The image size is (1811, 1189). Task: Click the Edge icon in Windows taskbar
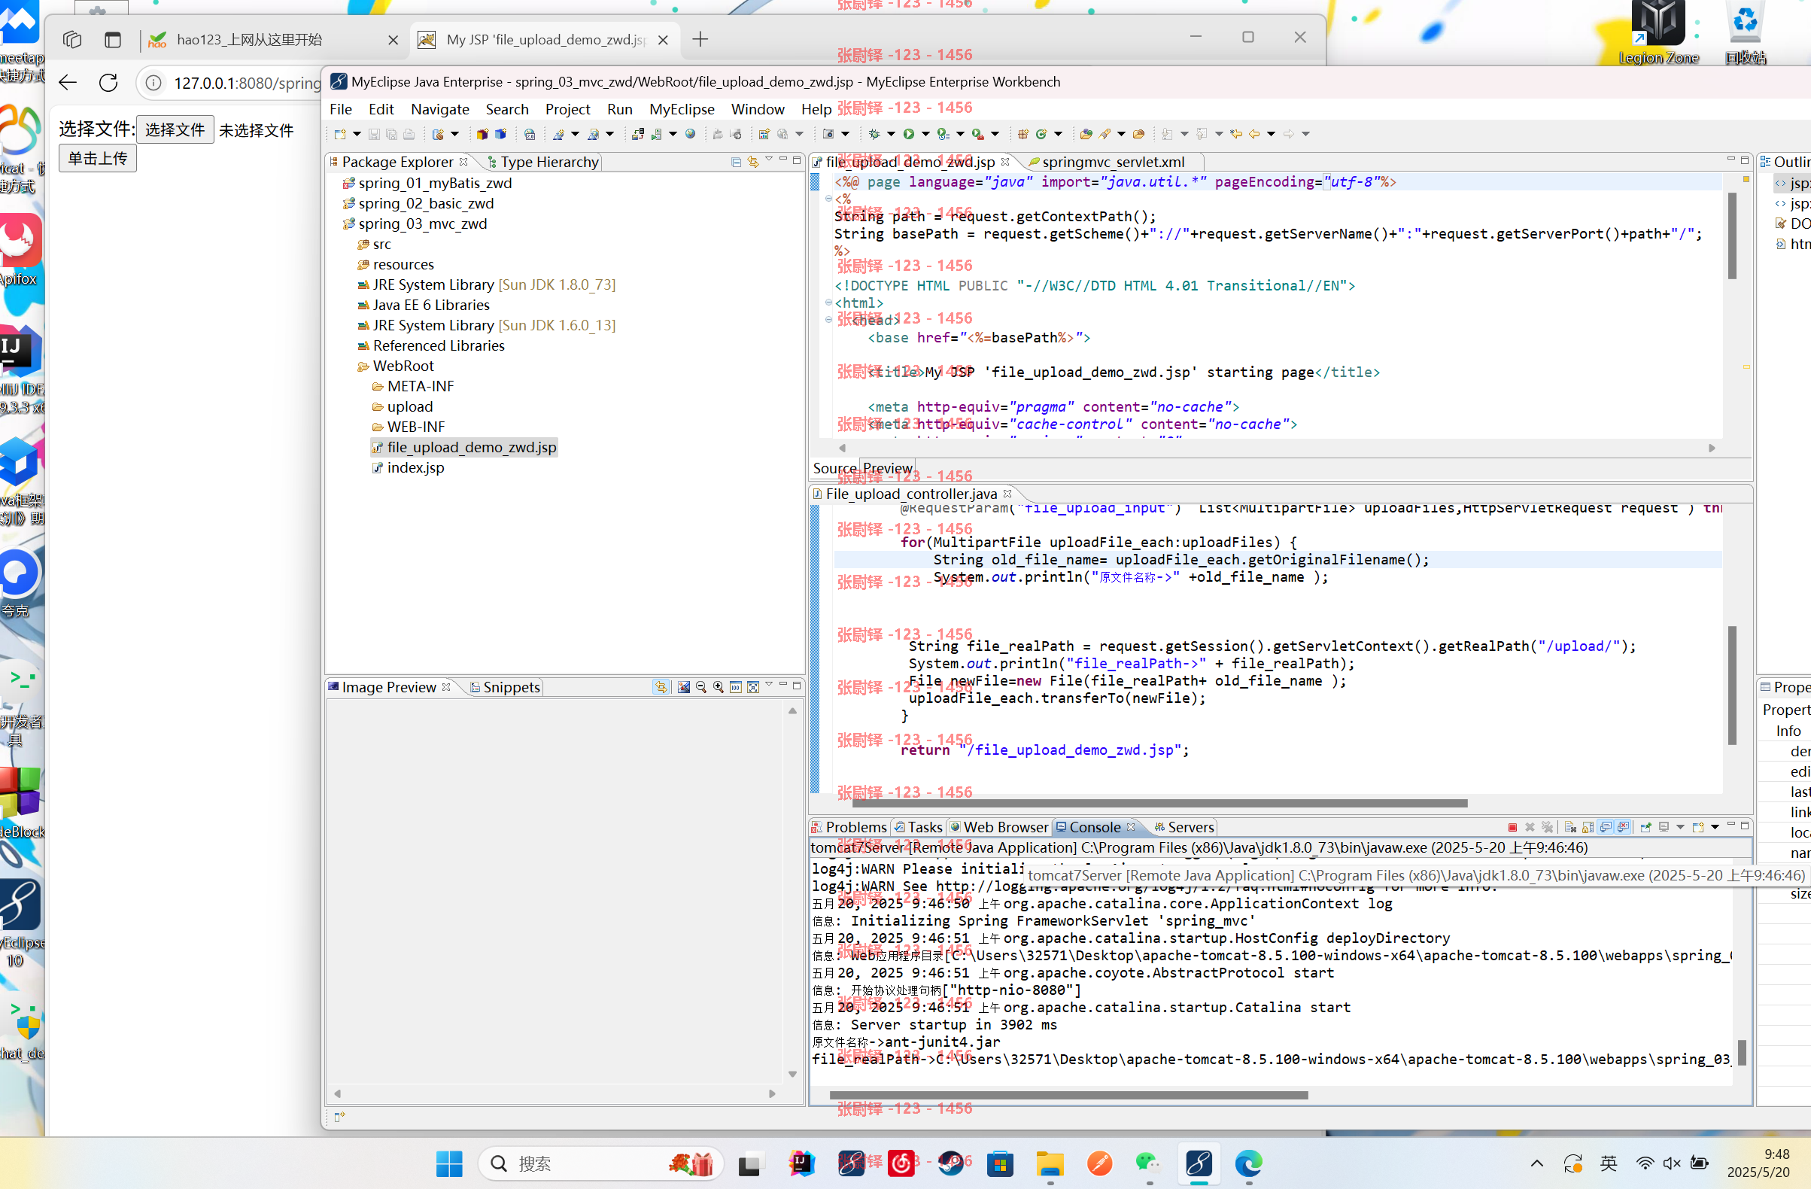click(x=1249, y=1163)
